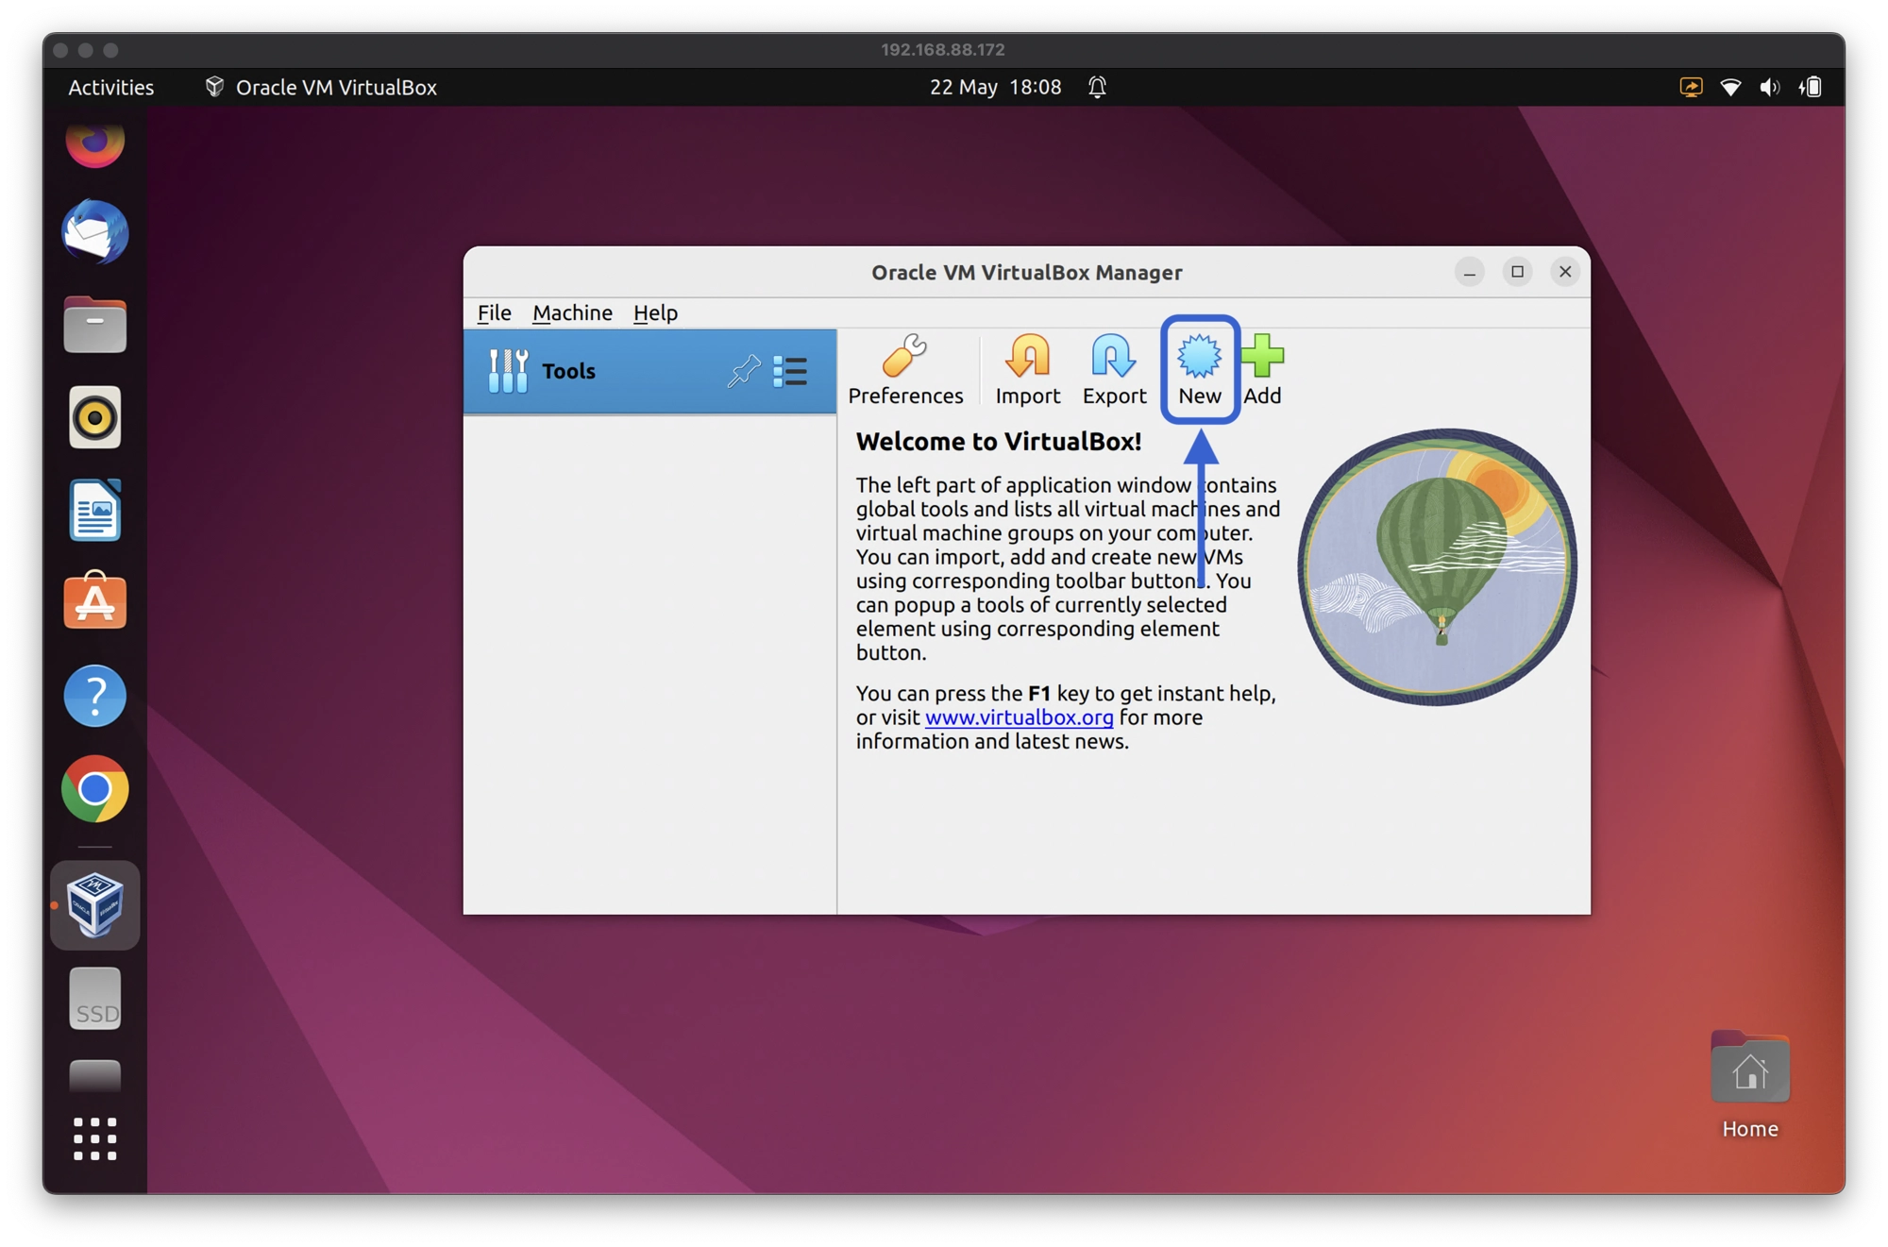Open Ubuntu Software from the dock

click(94, 601)
